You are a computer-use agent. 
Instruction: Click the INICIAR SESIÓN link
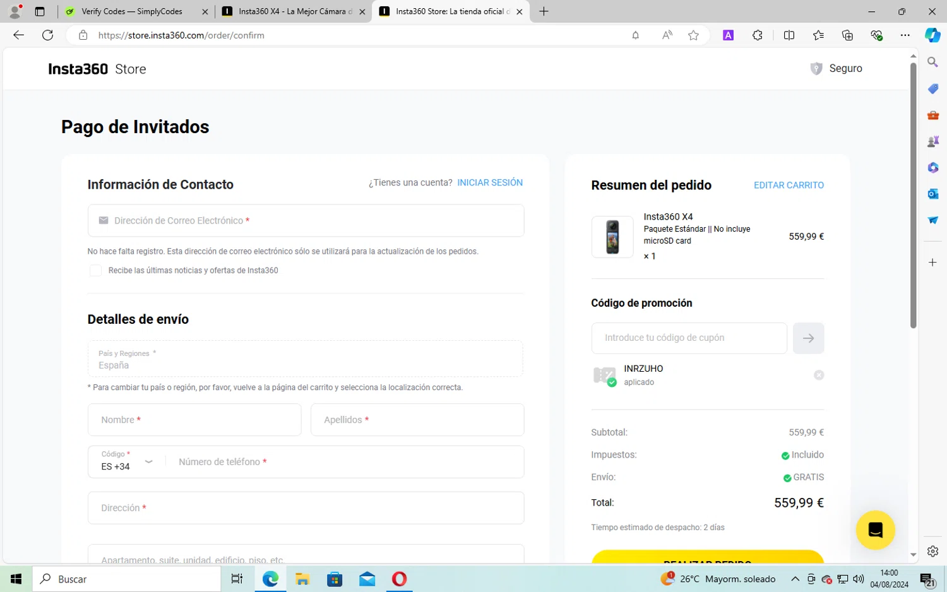490,182
